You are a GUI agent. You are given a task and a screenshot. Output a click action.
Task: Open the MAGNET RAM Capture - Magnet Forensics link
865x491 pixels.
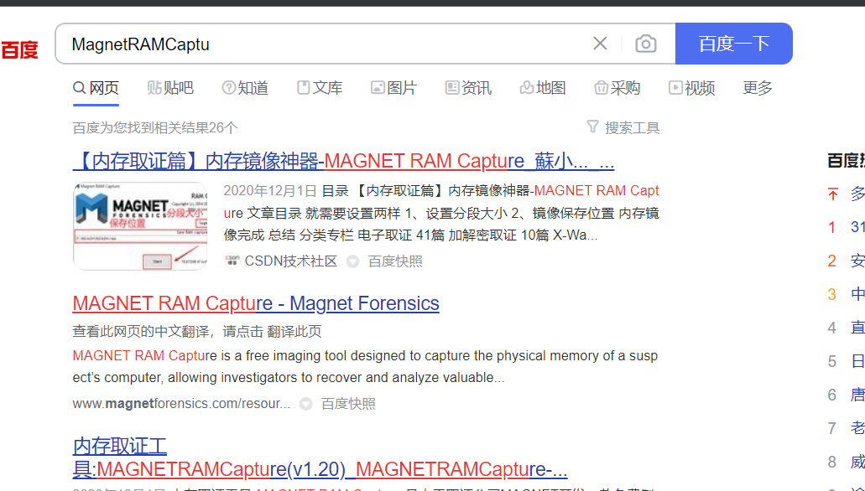pyautogui.click(x=256, y=303)
